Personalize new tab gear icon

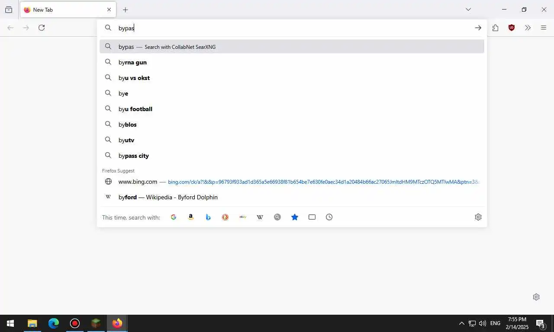(536, 297)
